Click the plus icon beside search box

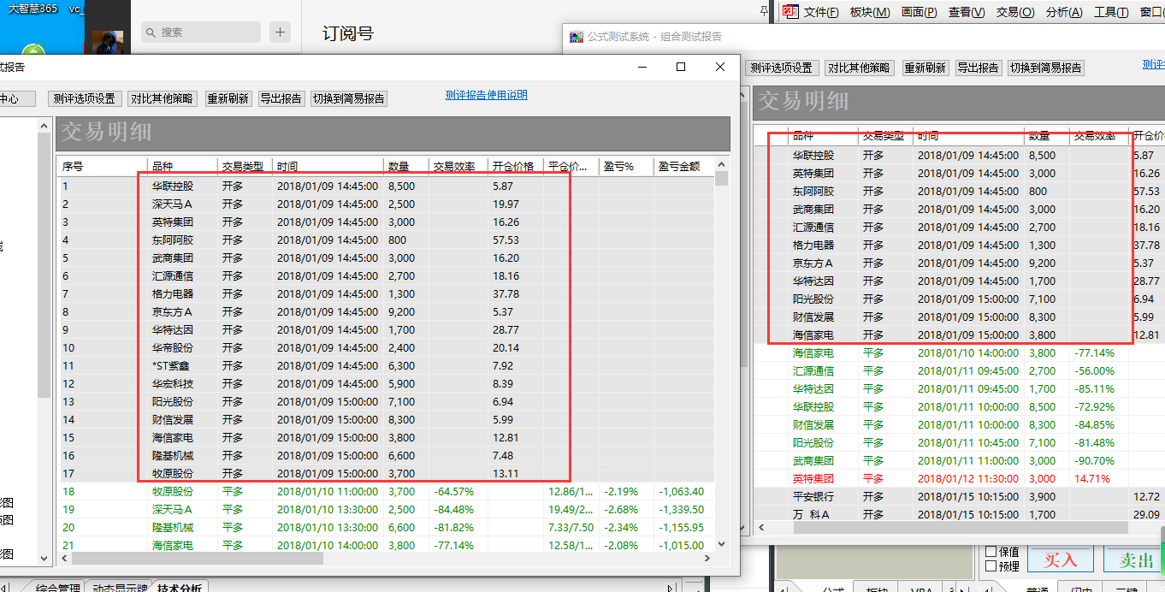[x=280, y=33]
